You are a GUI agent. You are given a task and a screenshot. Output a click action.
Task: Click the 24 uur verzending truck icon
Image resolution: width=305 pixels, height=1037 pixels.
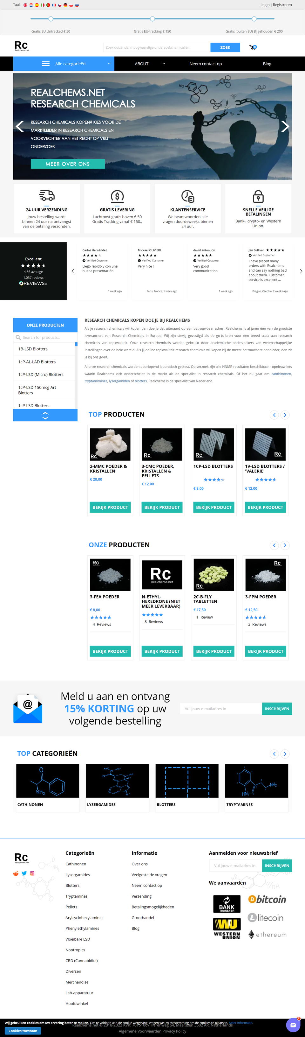coord(47,196)
